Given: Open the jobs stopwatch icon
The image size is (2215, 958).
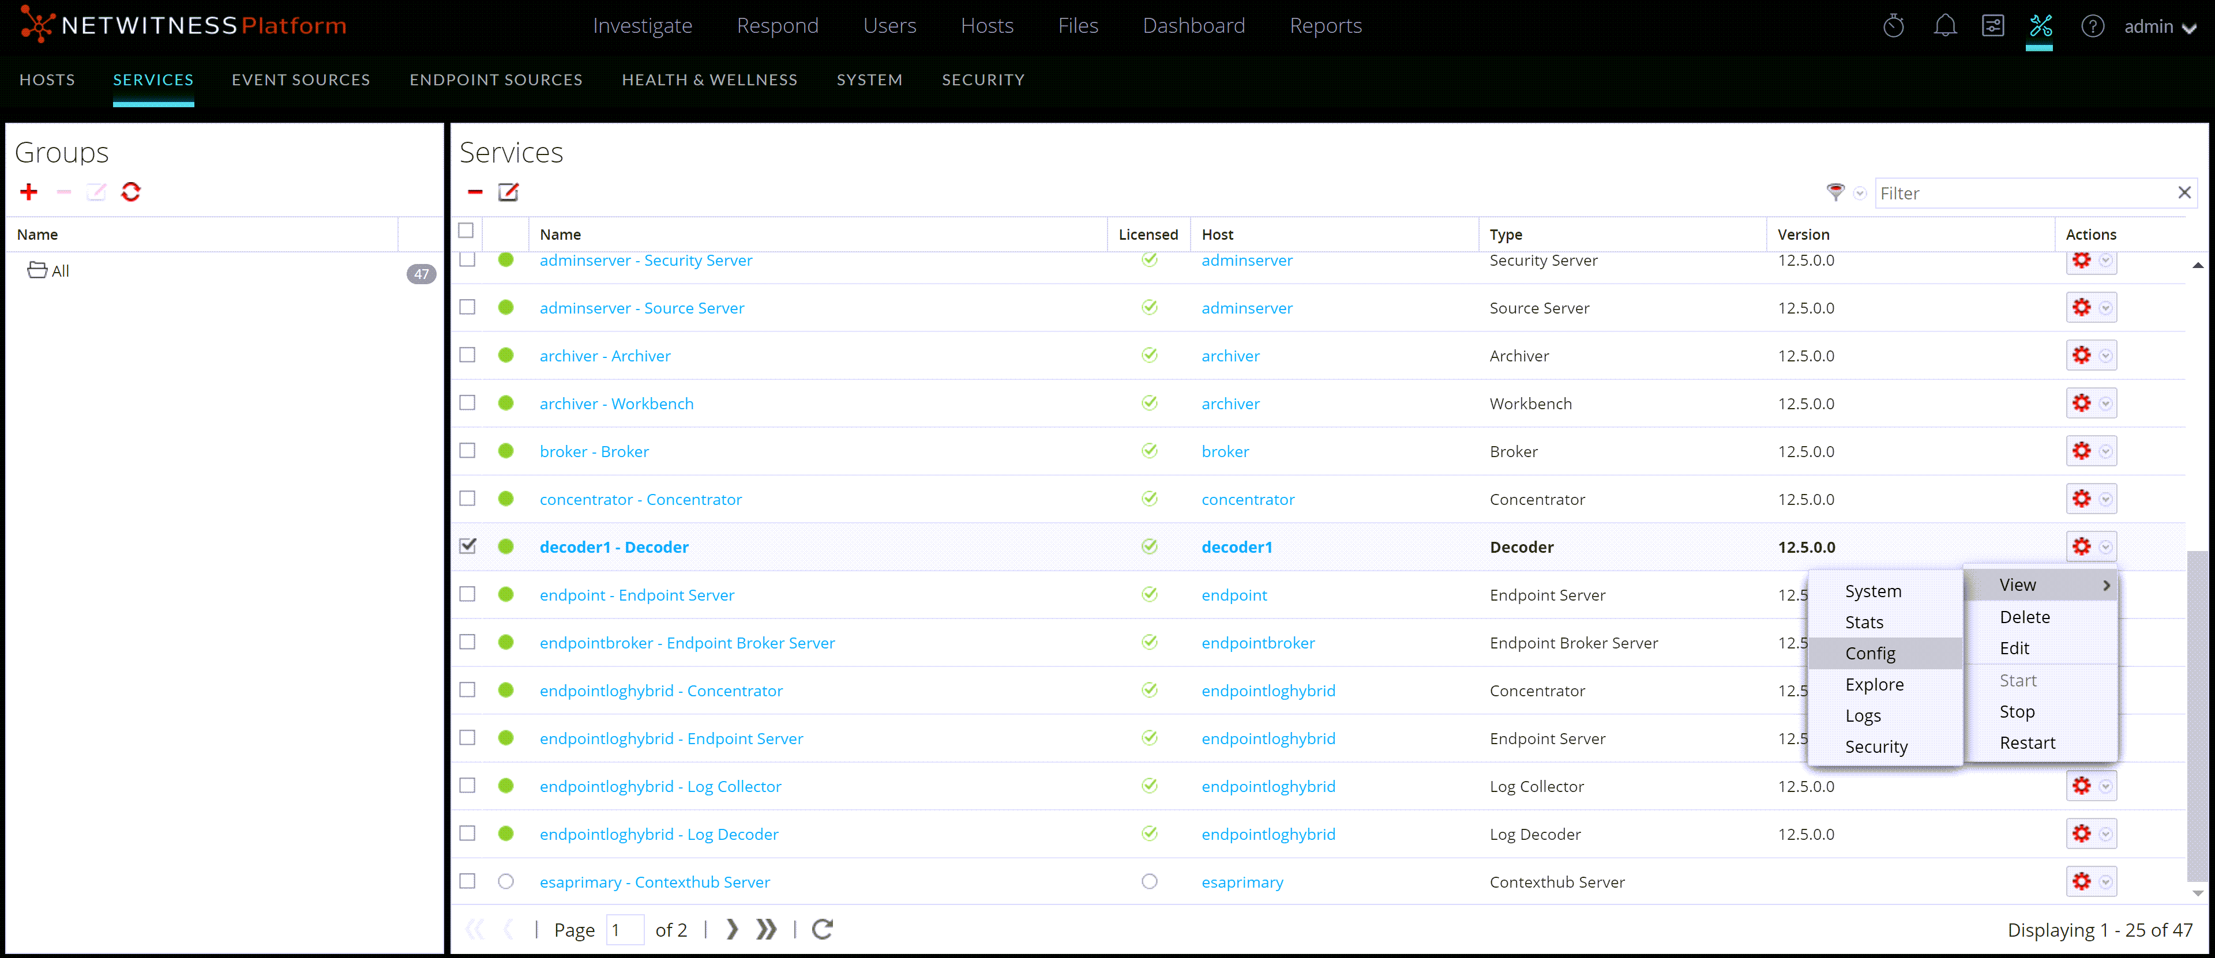Looking at the screenshot, I should [x=1893, y=26].
